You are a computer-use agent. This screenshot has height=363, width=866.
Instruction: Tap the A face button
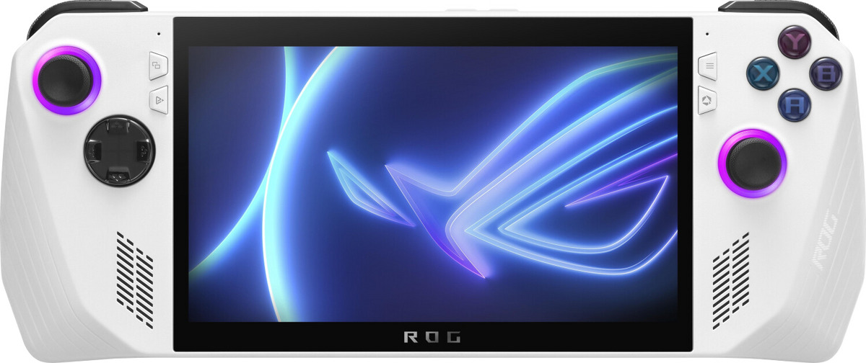[x=794, y=104]
